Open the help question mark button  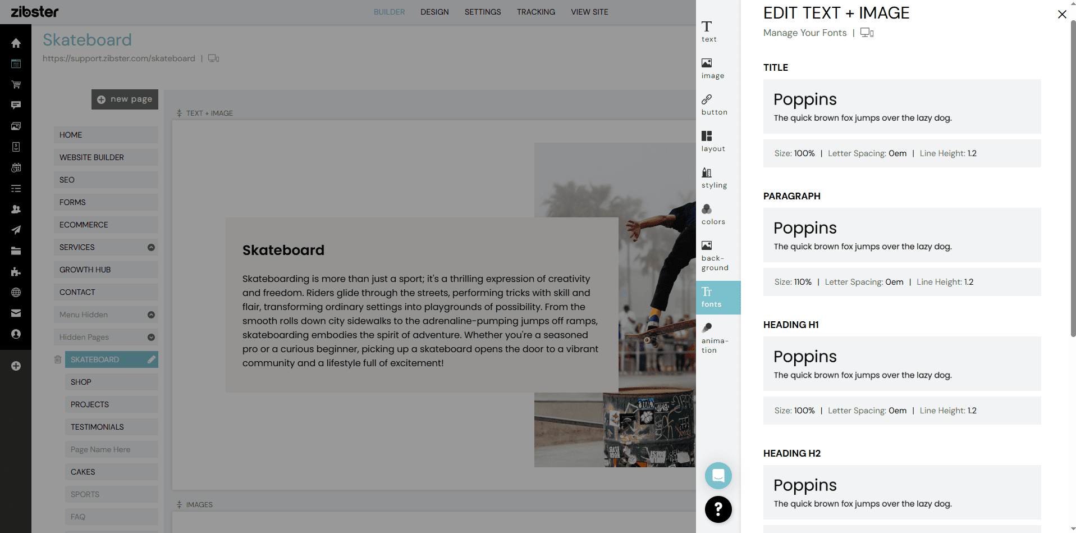click(x=718, y=509)
